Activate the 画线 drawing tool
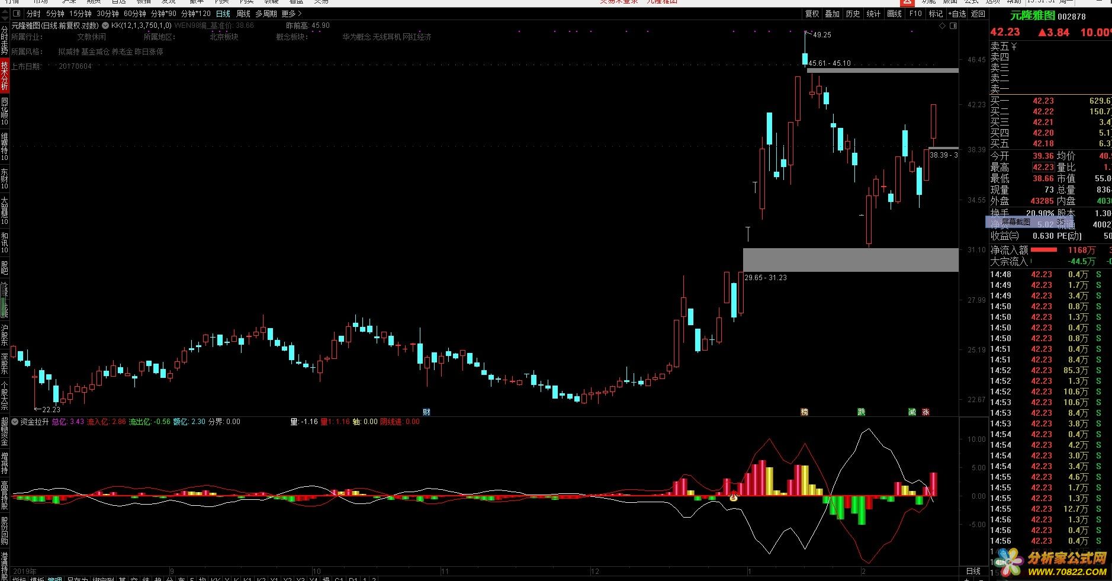Image resolution: width=1112 pixels, height=581 pixels. coord(895,14)
